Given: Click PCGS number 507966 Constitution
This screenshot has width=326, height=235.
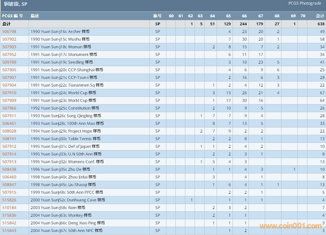Looking at the screenshot, I should 9,108.
